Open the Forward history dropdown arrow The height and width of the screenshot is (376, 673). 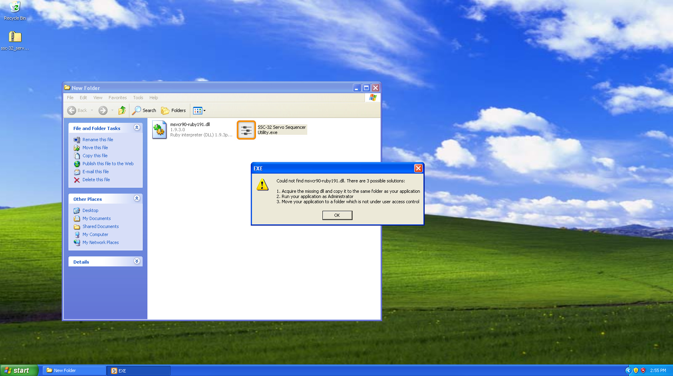(x=112, y=110)
